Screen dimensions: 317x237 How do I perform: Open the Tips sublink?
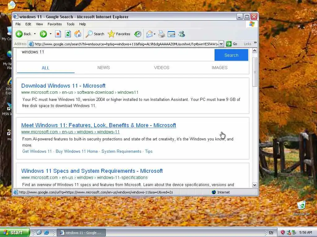149,151
